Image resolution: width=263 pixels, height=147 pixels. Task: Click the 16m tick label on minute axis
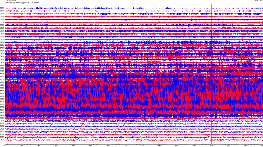tap(142, 146)
